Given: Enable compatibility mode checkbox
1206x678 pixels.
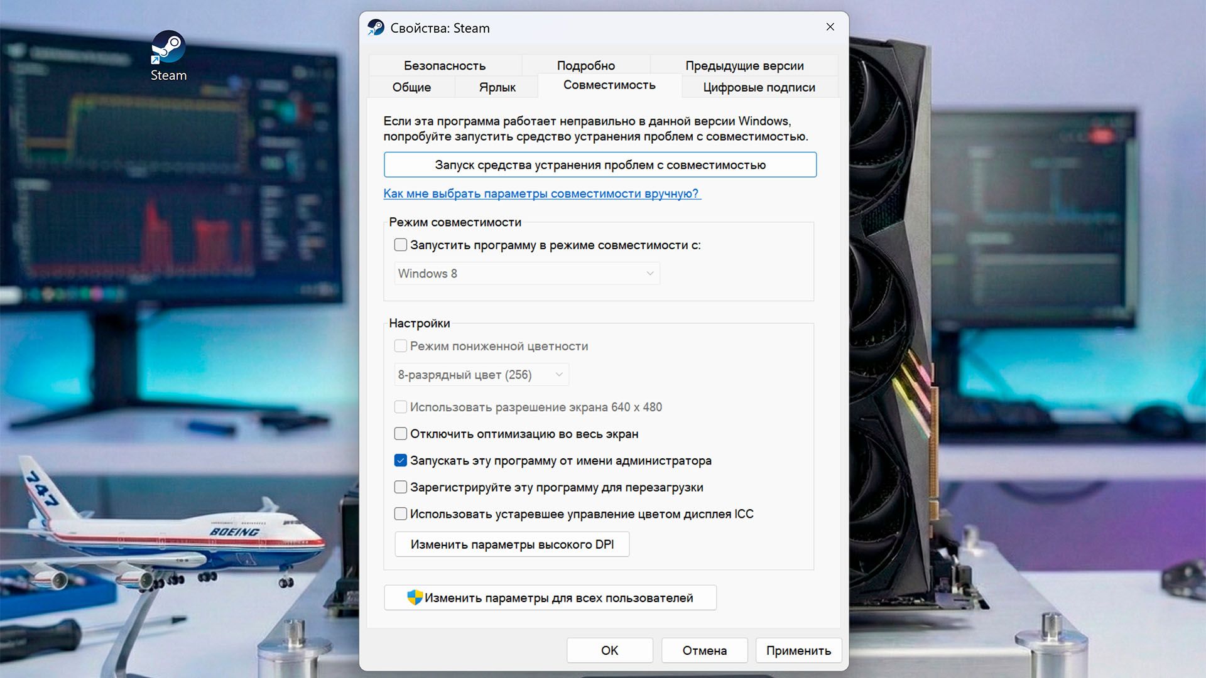Looking at the screenshot, I should (x=401, y=245).
